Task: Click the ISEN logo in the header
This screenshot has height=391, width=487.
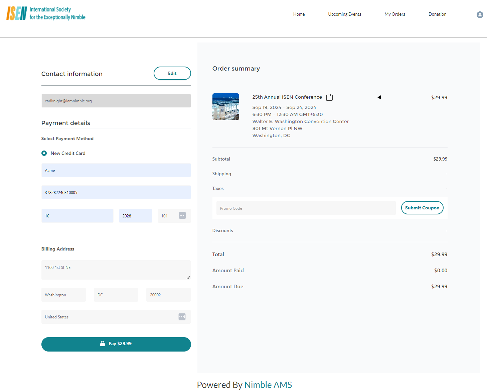Action: pos(46,13)
